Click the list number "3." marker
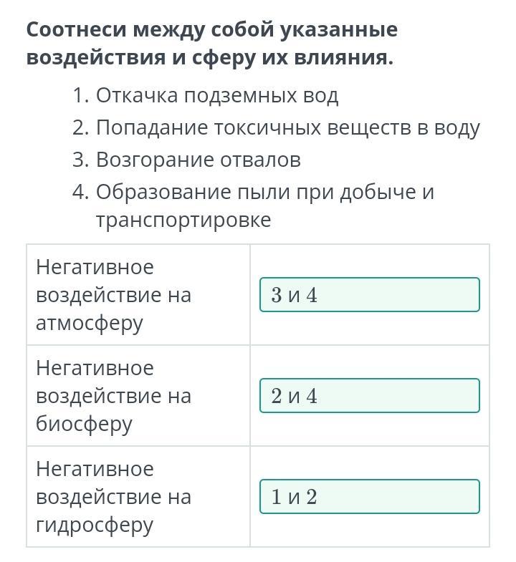 pyautogui.click(x=80, y=160)
